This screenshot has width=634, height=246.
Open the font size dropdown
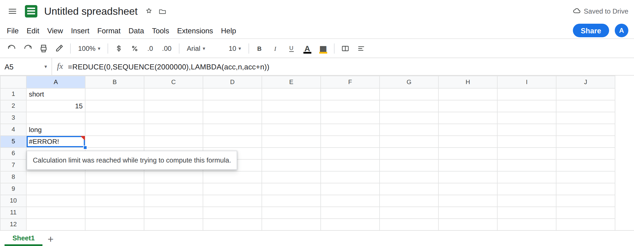pos(235,49)
